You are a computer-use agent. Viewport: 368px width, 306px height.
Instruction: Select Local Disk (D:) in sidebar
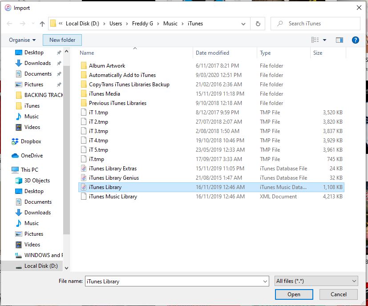[41, 266]
